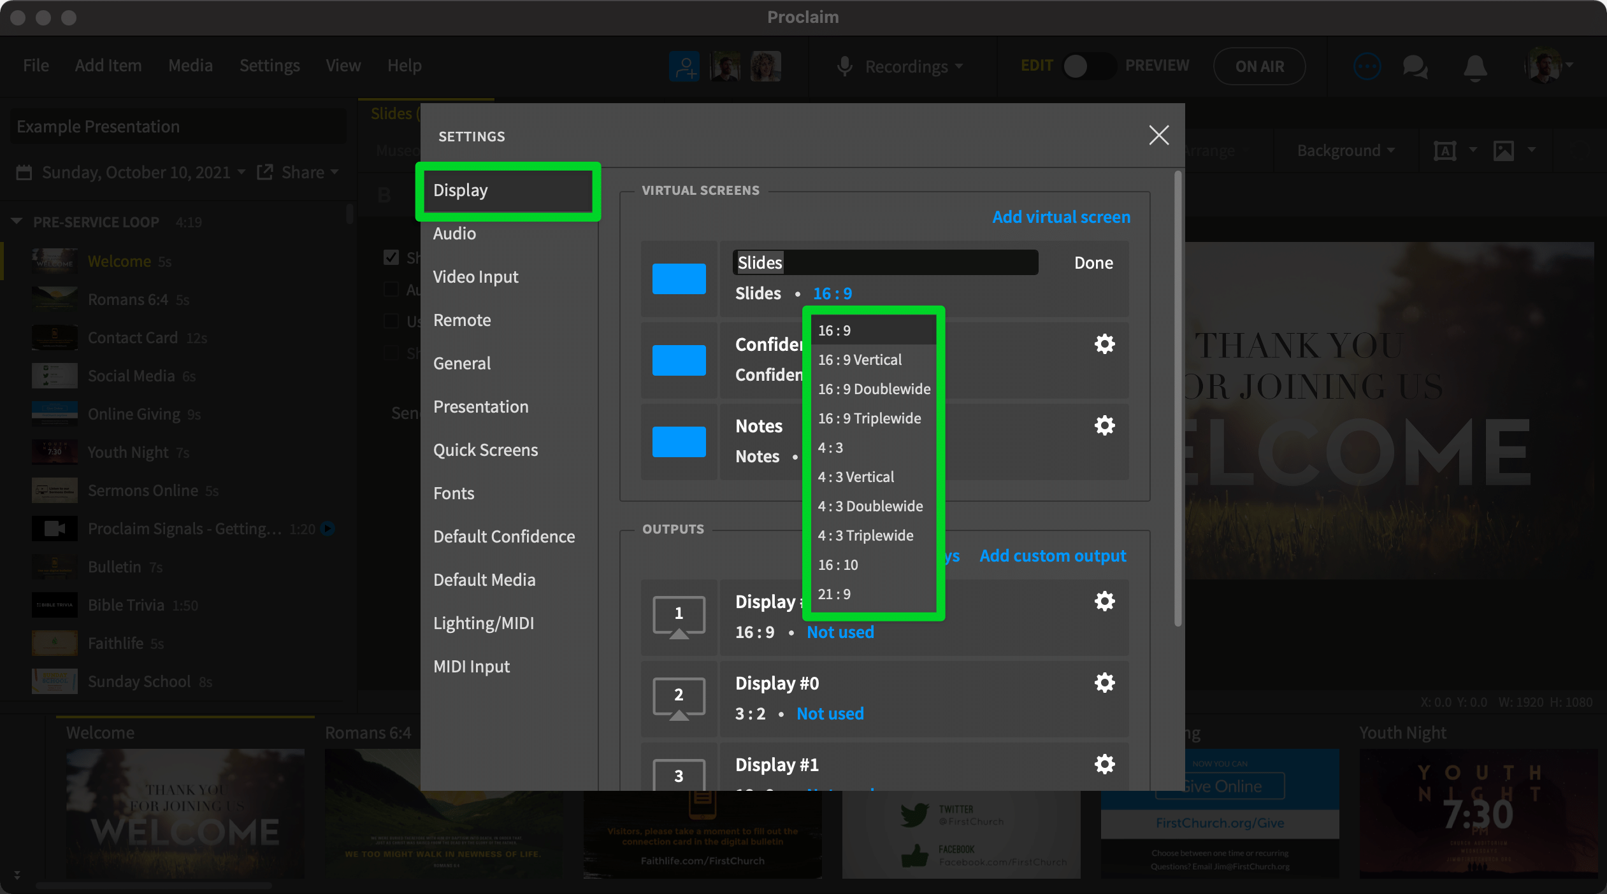Collapse the Pre-Service Loop section

click(17, 222)
